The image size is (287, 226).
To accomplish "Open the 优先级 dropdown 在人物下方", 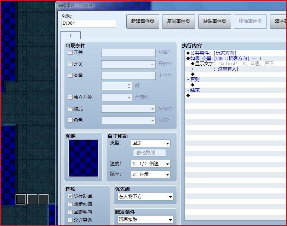I will tap(145, 197).
